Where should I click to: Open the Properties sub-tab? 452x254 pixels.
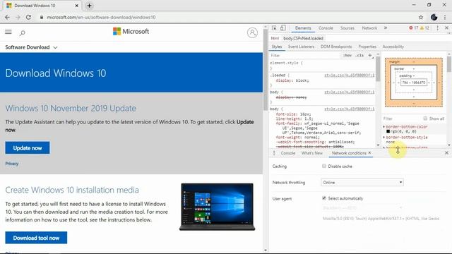[x=367, y=47]
